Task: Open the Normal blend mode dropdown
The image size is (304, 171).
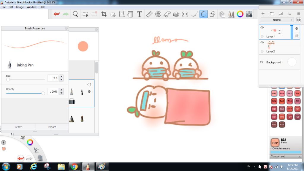Action: point(277,20)
